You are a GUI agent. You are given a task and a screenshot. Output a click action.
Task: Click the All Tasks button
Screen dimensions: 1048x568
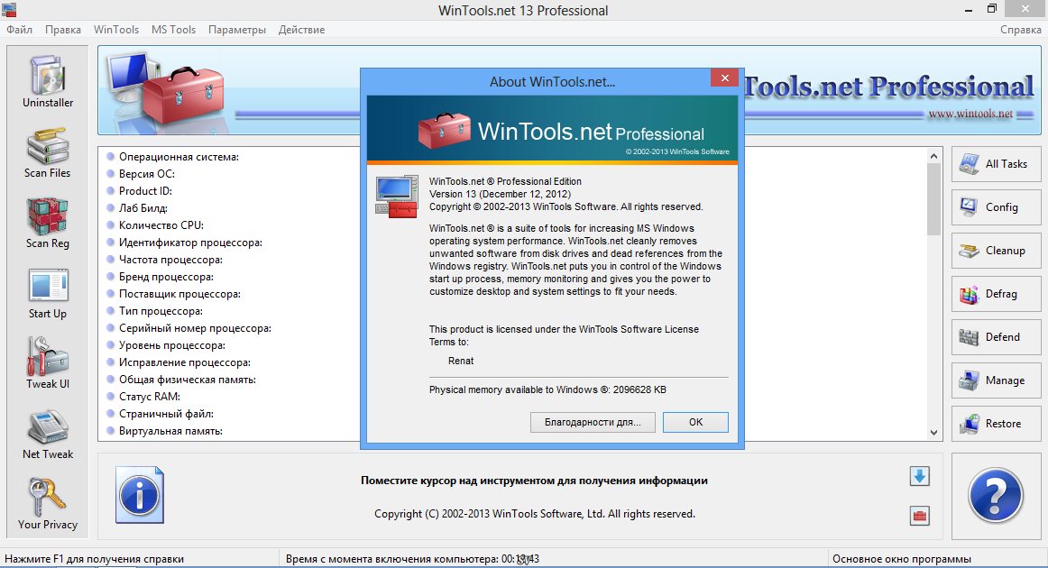[x=996, y=164]
